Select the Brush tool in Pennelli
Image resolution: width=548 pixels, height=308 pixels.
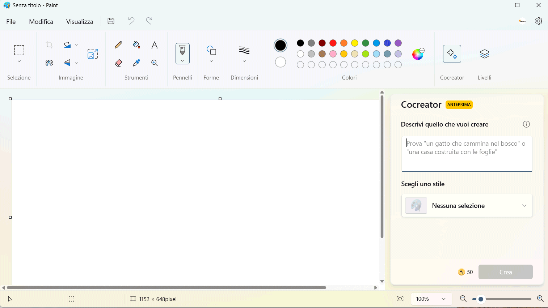coord(182,50)
